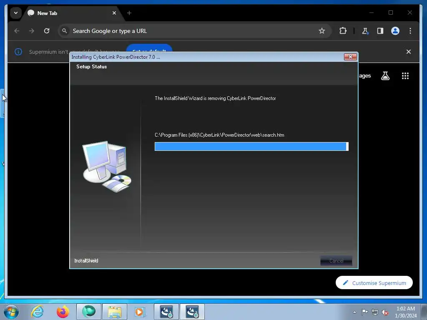Open the experiments flask in the toolbar
Image resolution: width=427 pixels, height=320 pixels.
365,31
